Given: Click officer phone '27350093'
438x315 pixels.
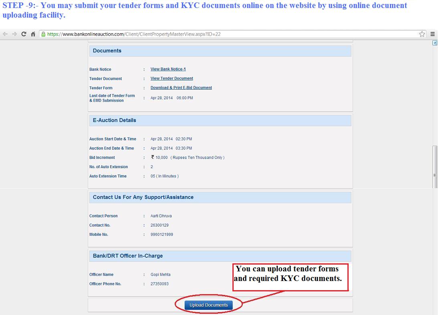Looking at the screenshot, I should point(159,284).
